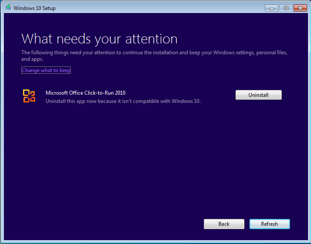
Task: Click the word 'attention' in the large heading
Action: 151,39
